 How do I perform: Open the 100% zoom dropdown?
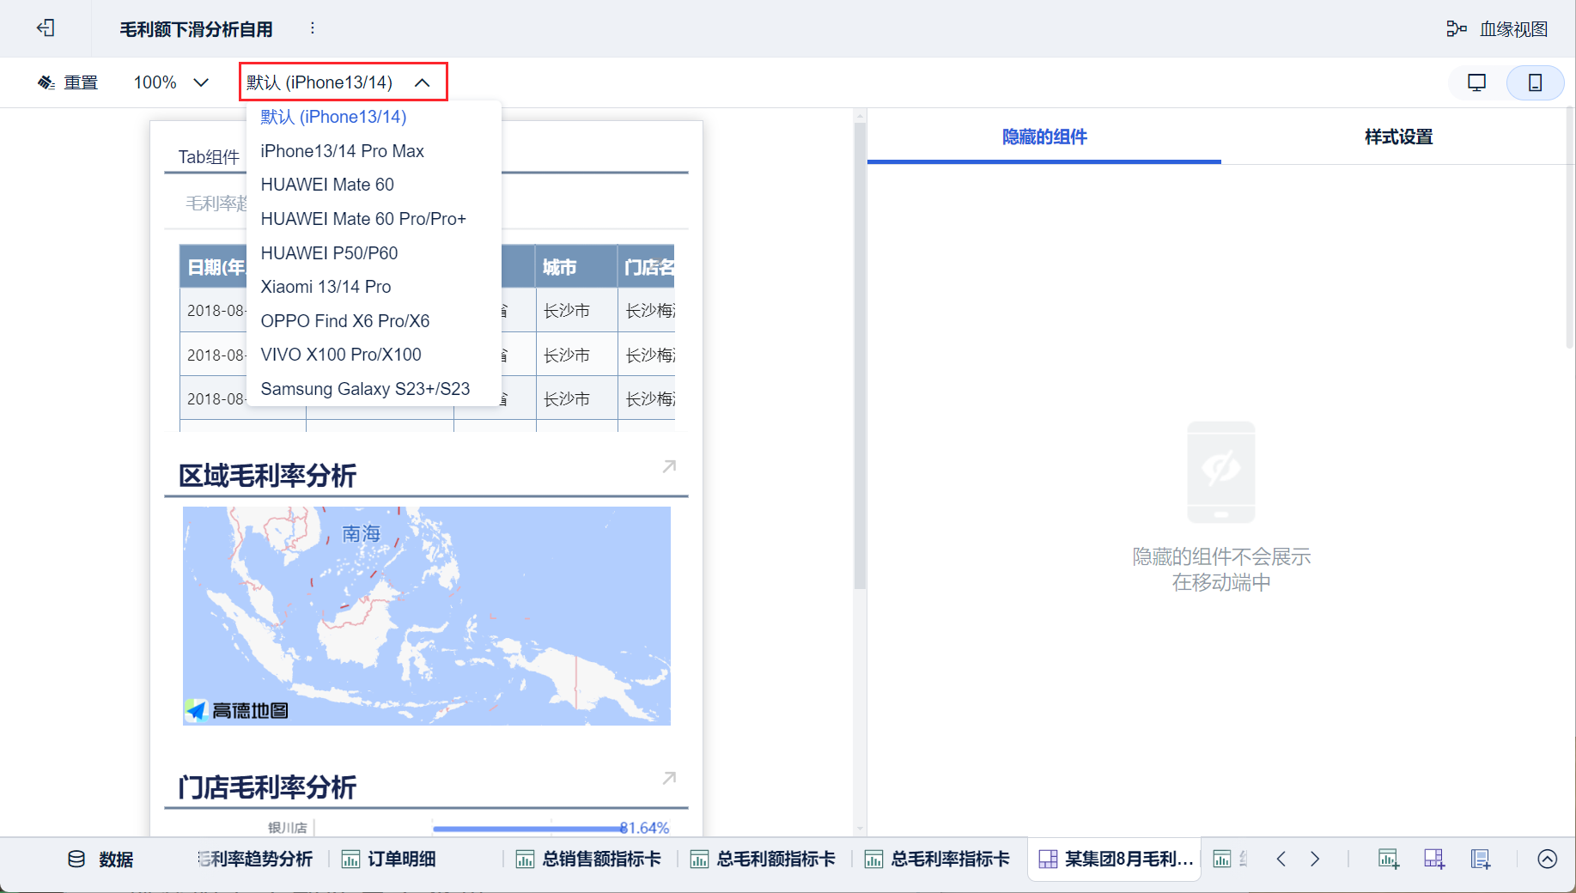point(171,82)
